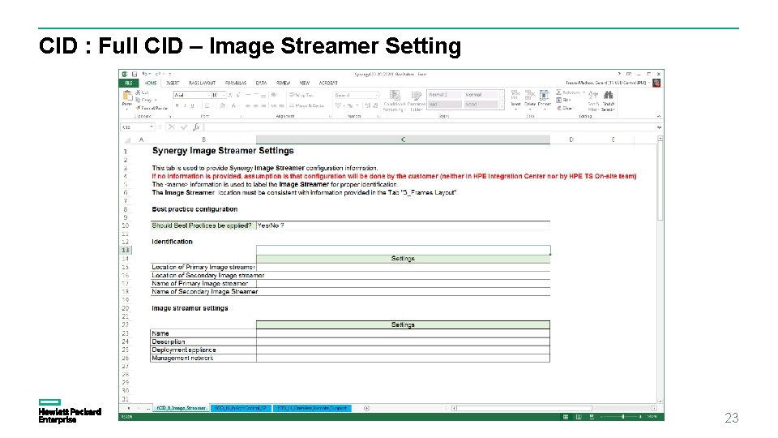Click the Insert Function fx icon
778x438 pixels.
[x=196, y=127]
